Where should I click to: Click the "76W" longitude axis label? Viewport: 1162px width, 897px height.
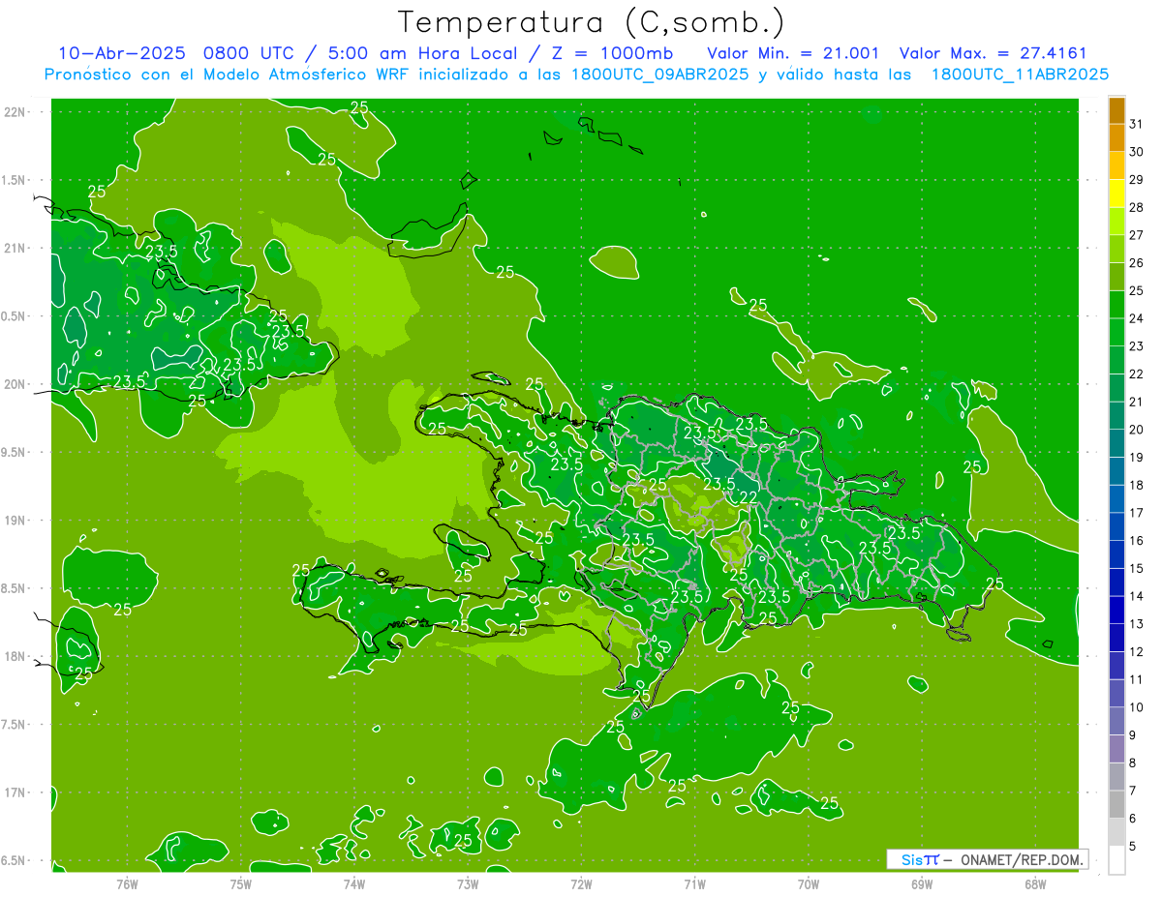tap(127, 883)
